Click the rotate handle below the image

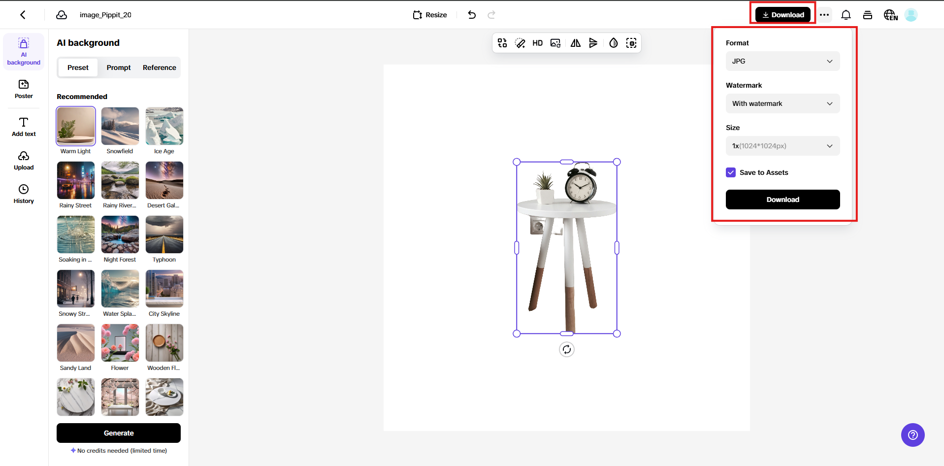567,349
